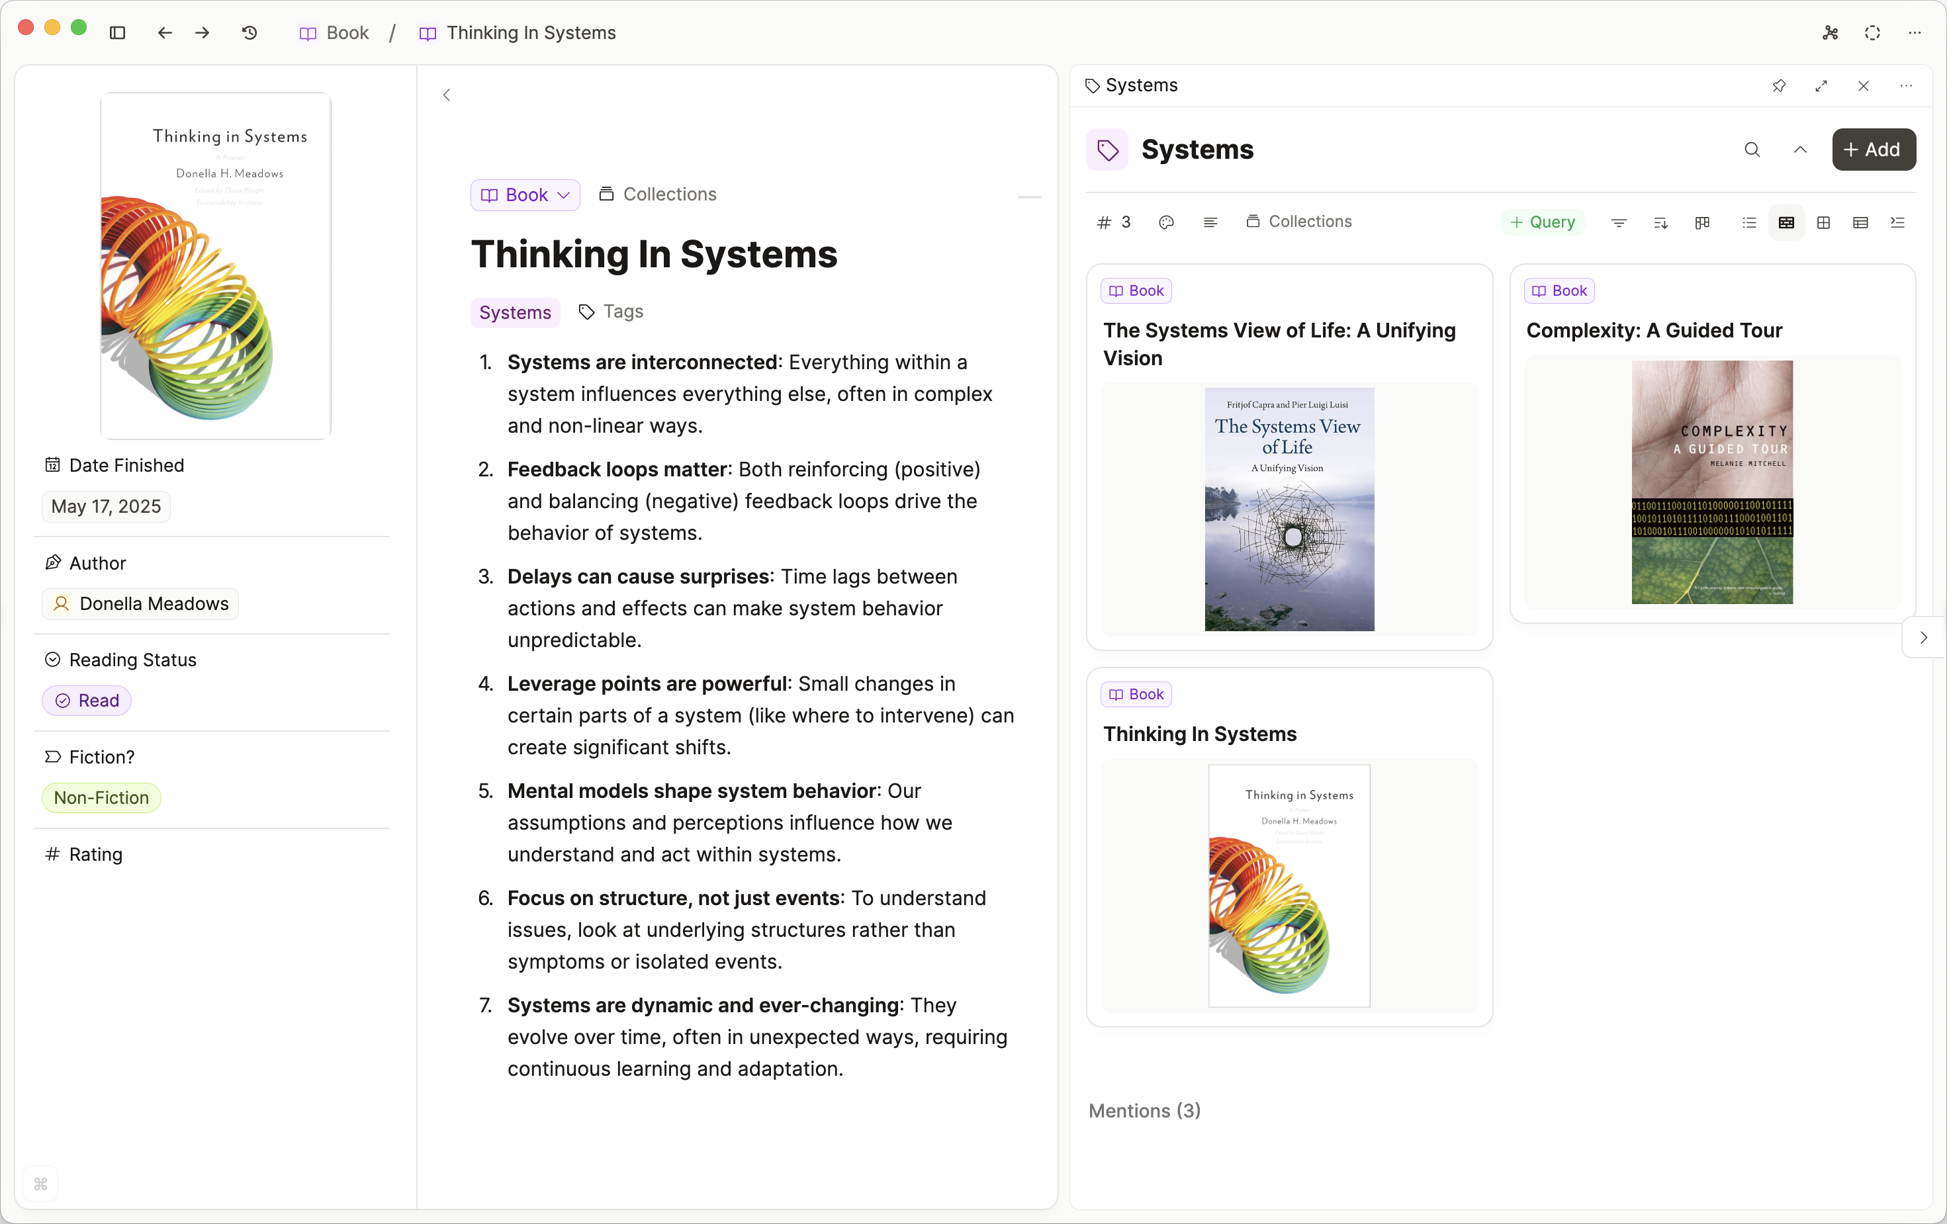The image size is (1947, 1224).
Task: Collapse properties sidebar with left chevron
Action: (446, 95)
